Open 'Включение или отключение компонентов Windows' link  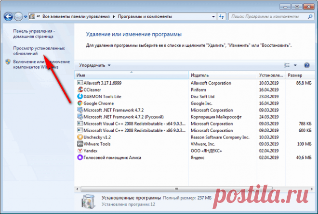41,64
